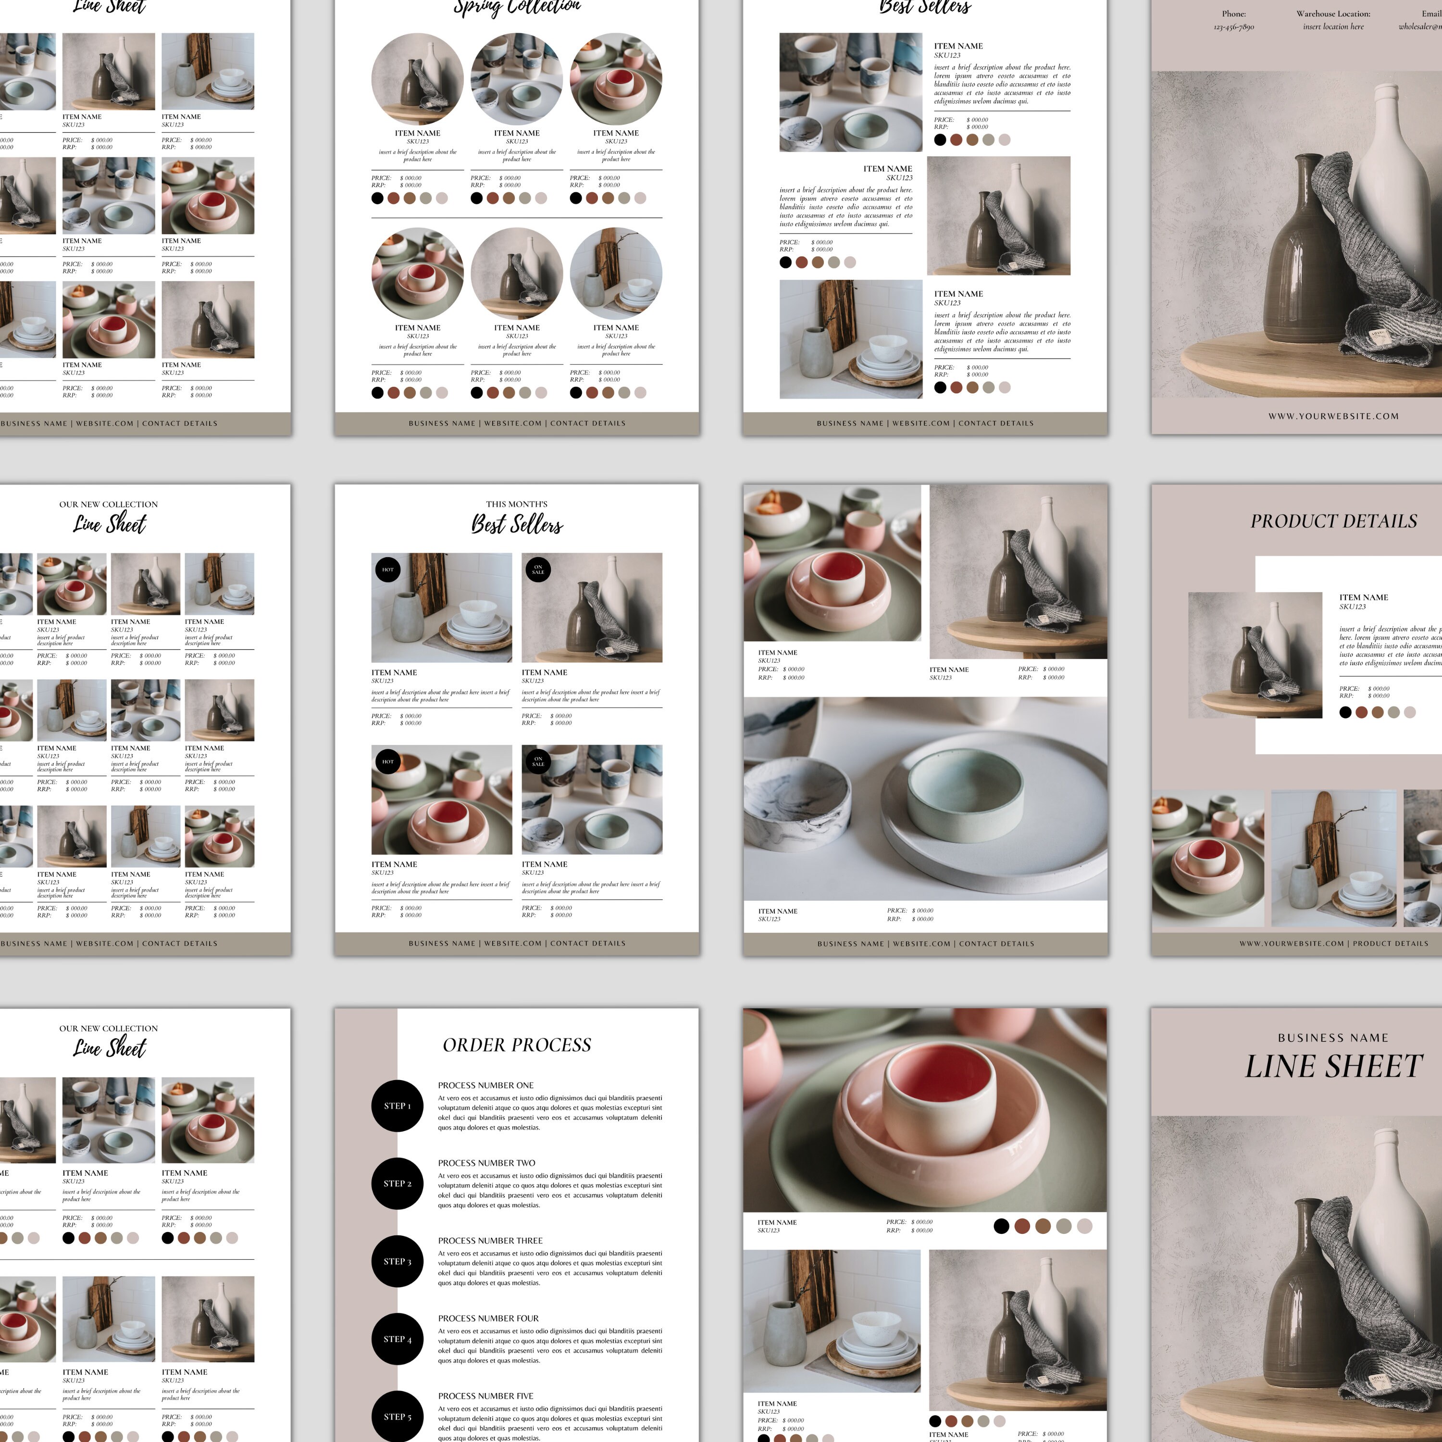Click the ON SALE badge on the vase photo

coord(538,570)
